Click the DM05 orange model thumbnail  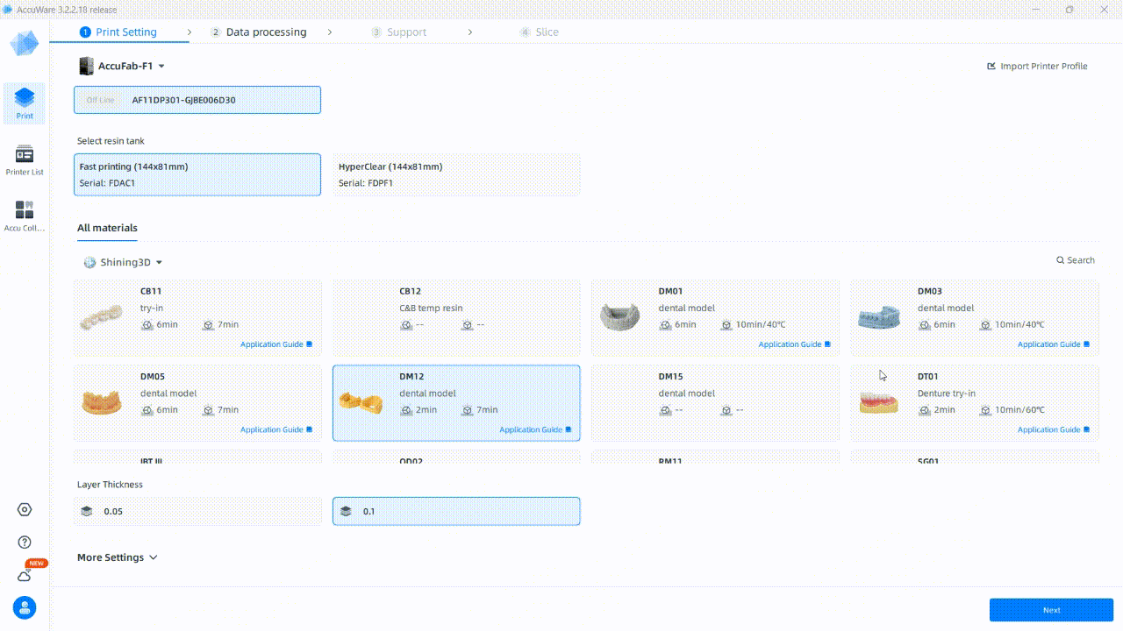(102, 401)
